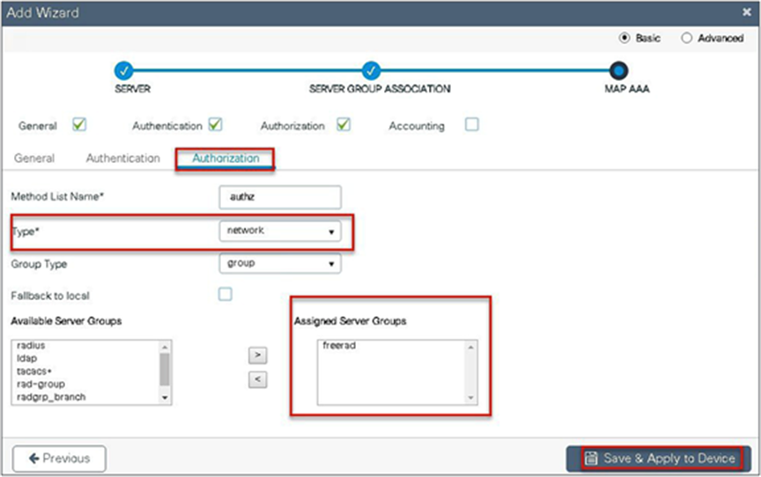Select the Basic mode radio button

coord(624,38)
